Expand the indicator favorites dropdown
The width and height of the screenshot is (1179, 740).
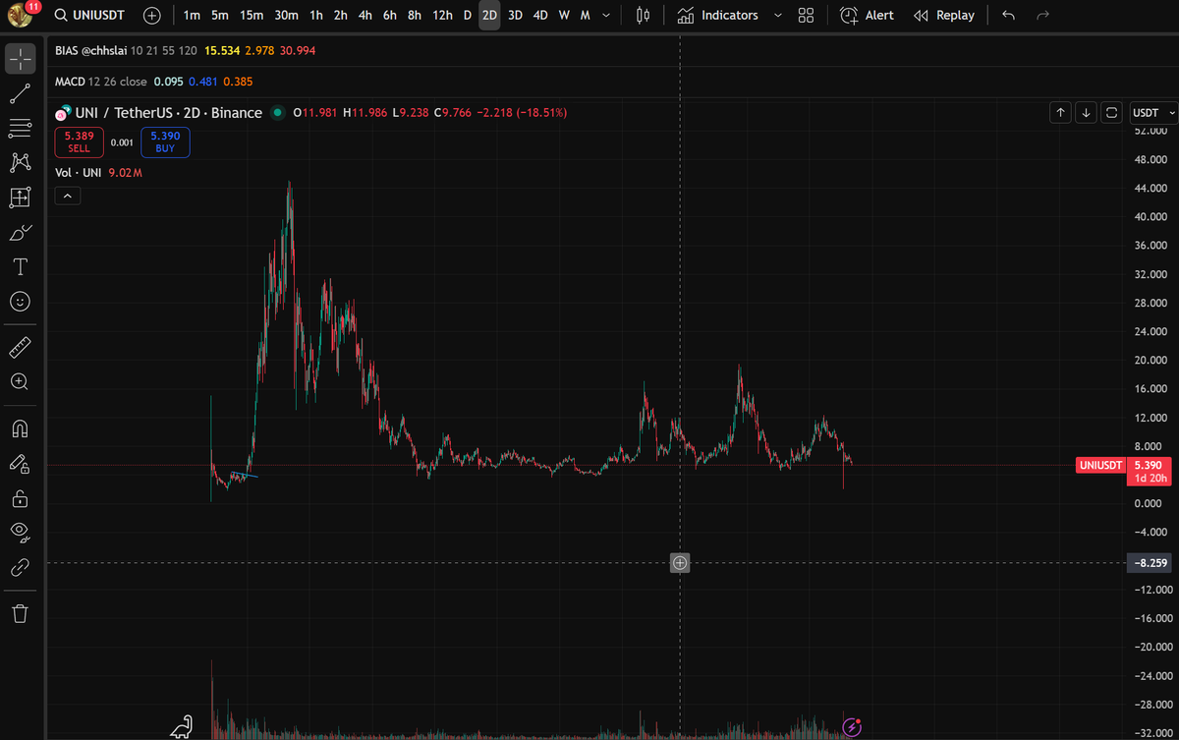[778, 16]
